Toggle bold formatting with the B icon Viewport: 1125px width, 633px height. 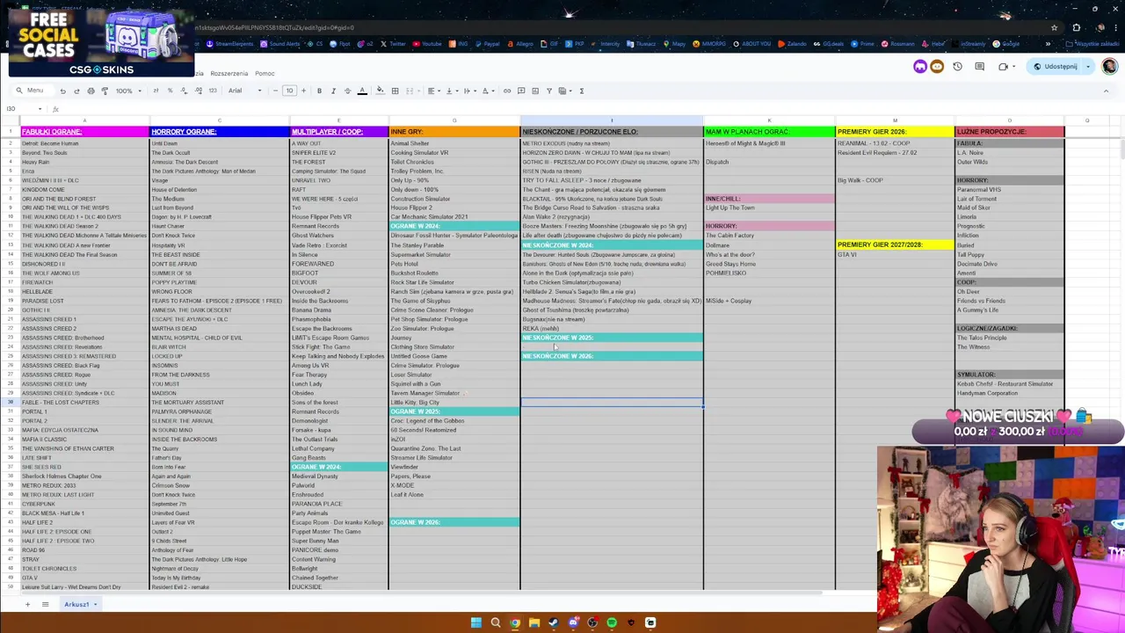click(319, 91)
